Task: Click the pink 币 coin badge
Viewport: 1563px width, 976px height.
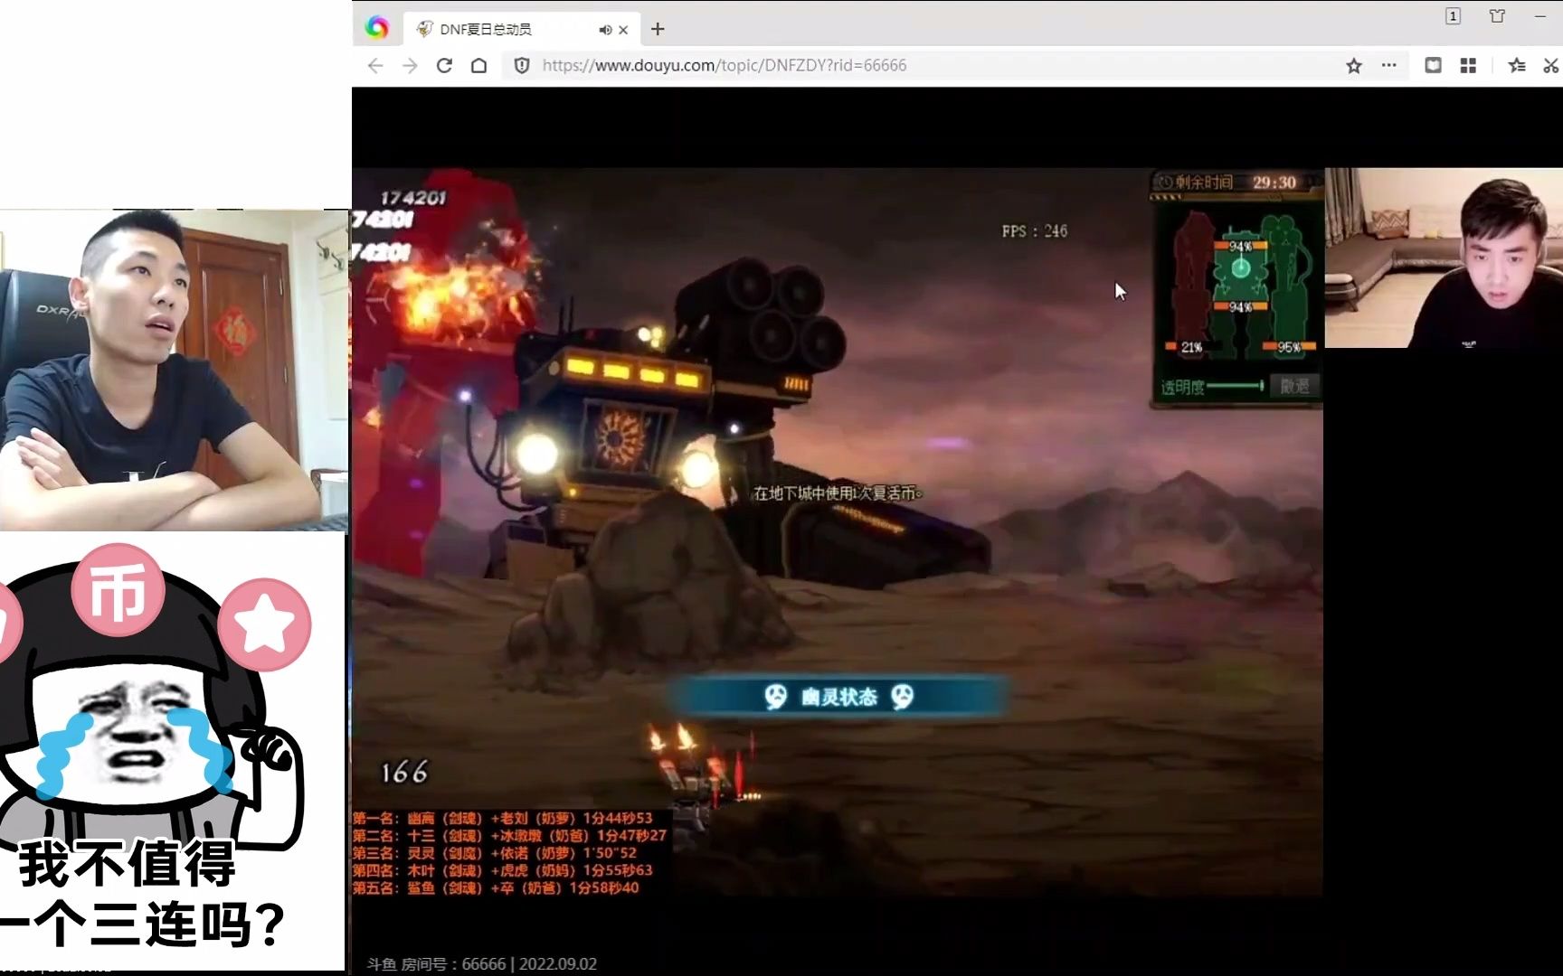Action: pos(118,591)
